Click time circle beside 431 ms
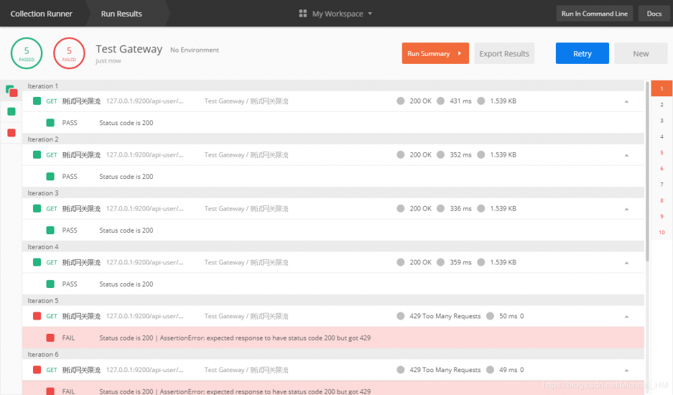 (440, 101)
